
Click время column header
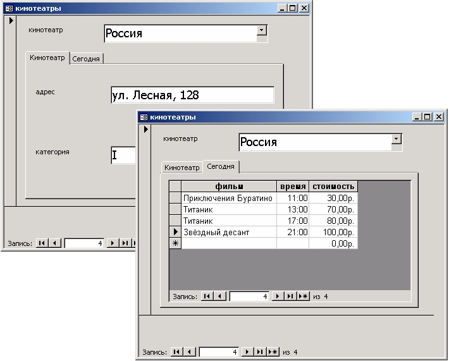pos(293,187)
